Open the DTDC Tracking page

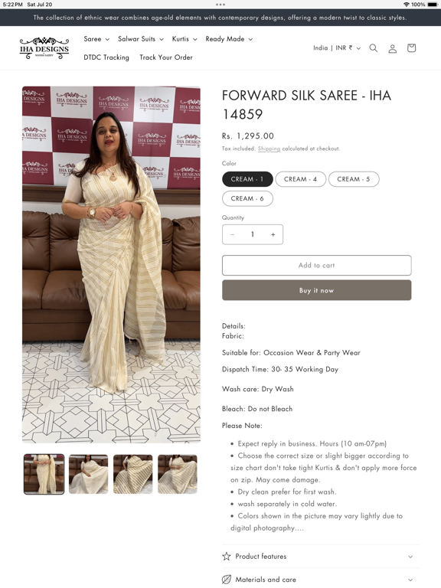coord(106,57)
